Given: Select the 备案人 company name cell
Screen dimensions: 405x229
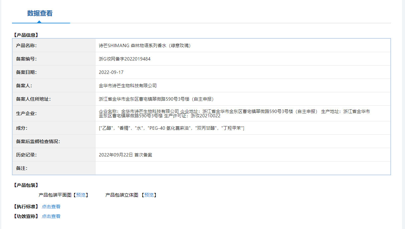Looking at the screenshot, I should 128,86.
